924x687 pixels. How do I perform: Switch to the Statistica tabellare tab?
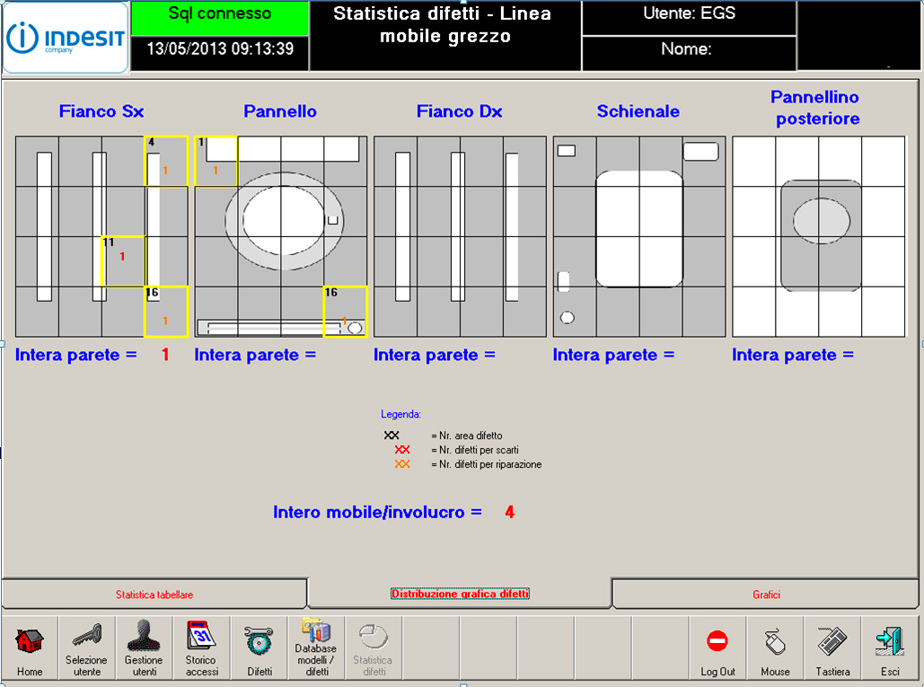pyautogui.click(x=154, y=594)
